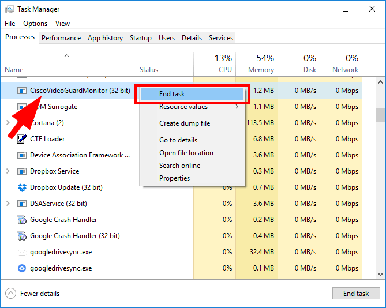This screenshot has width=386, height=308.
Task: Click the Google Crash Handler icon
Action: [22, 220]
